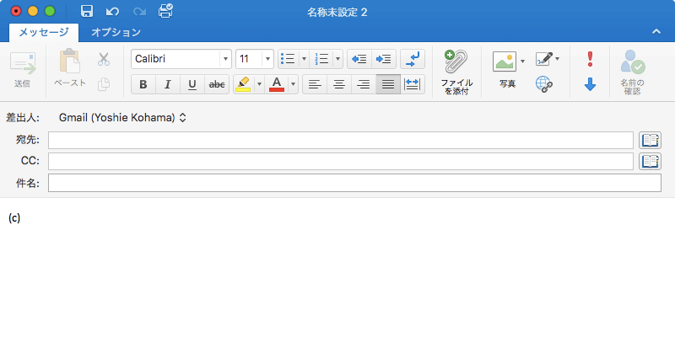Click the Print icon in title bar
675x337 pixels.
click(165, 11)
